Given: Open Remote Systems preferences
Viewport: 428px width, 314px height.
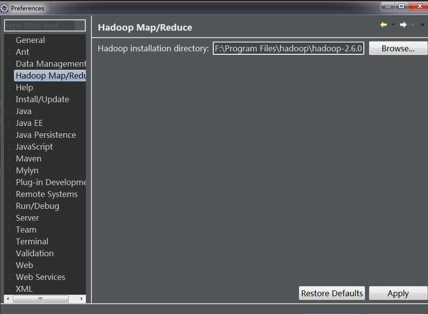Looking at the screenshot, I should click(x=47, y=194).
